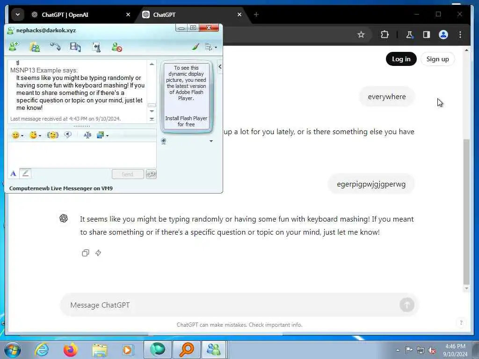Open the Windows Start button
Screen dimensions: 479x359
[x=13, y=350]
